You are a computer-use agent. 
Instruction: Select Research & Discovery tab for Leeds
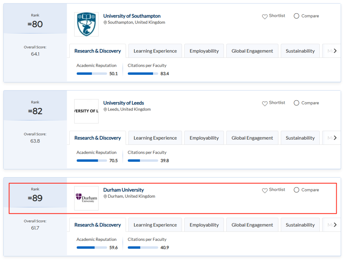click(97, 138)
